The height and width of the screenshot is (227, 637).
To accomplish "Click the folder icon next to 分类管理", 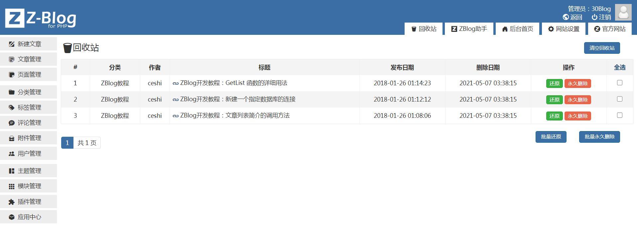I will point(12,92).
